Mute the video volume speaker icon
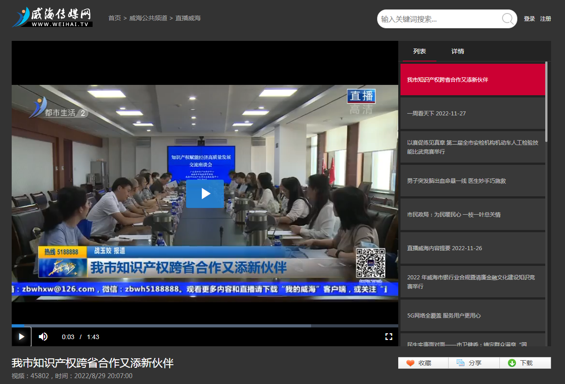The image size is (565, 384). [43, 337]
